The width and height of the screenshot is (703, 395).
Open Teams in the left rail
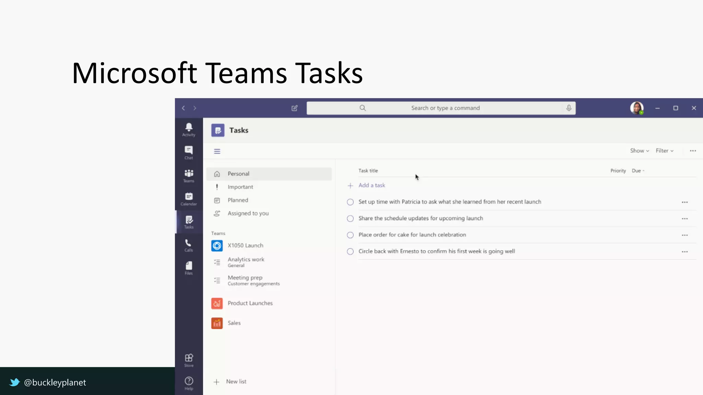click(x=189, y=176)
